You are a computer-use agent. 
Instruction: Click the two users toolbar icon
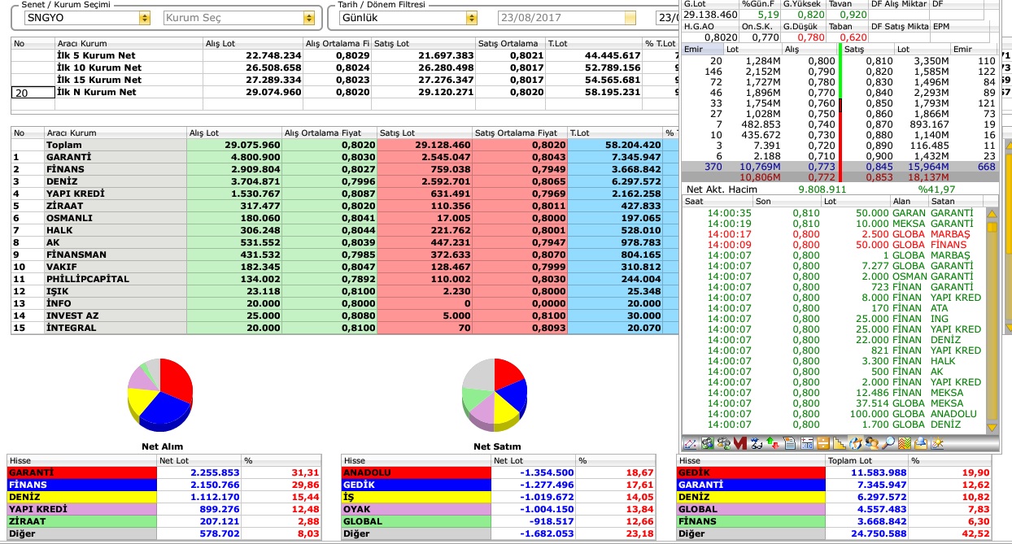[x=872, y=444]
